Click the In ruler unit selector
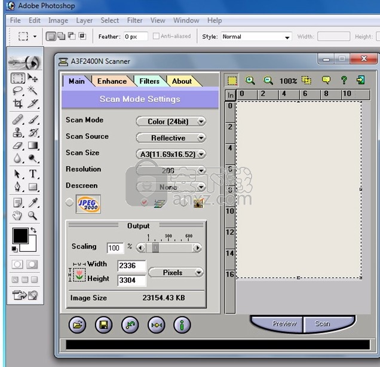Viewport: 380px width, 367px height. (x=231, y=95)
